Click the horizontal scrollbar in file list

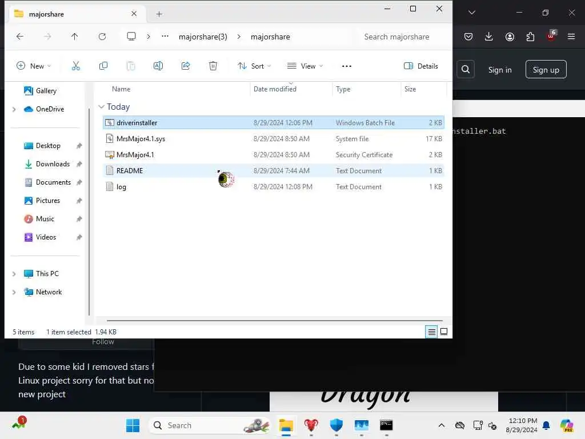click(275, 321)
